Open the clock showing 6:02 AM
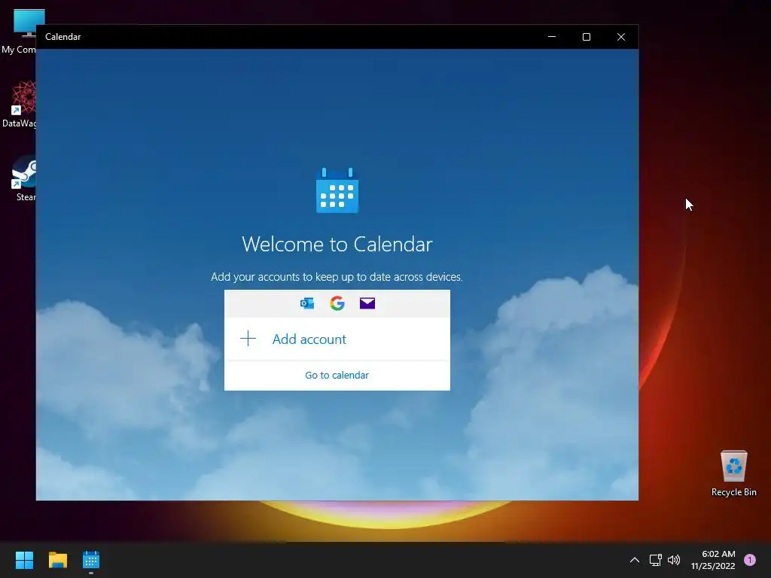This screenshot has width=771, height=578. (x=713, y=560)
